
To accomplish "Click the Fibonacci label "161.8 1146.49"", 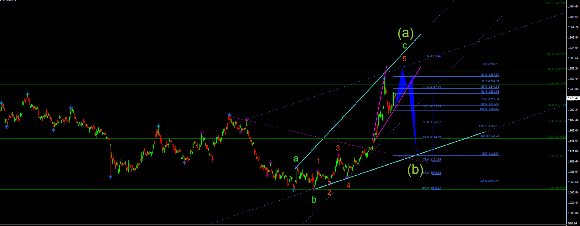I will (490, 136).
